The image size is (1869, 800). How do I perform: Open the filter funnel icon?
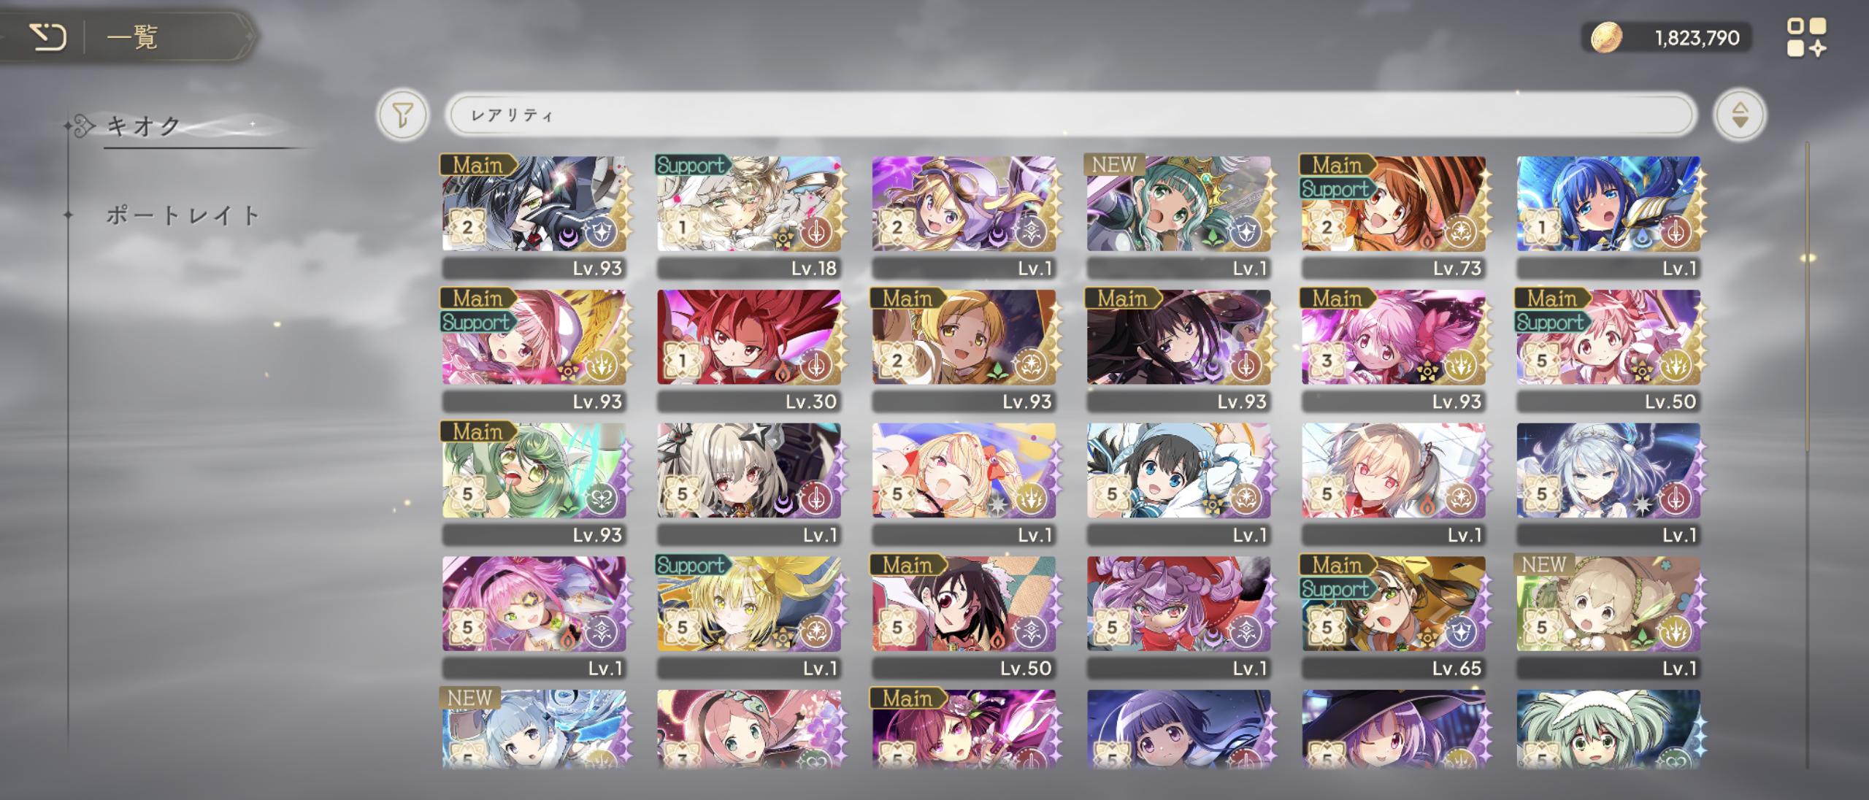pos(402,115)
